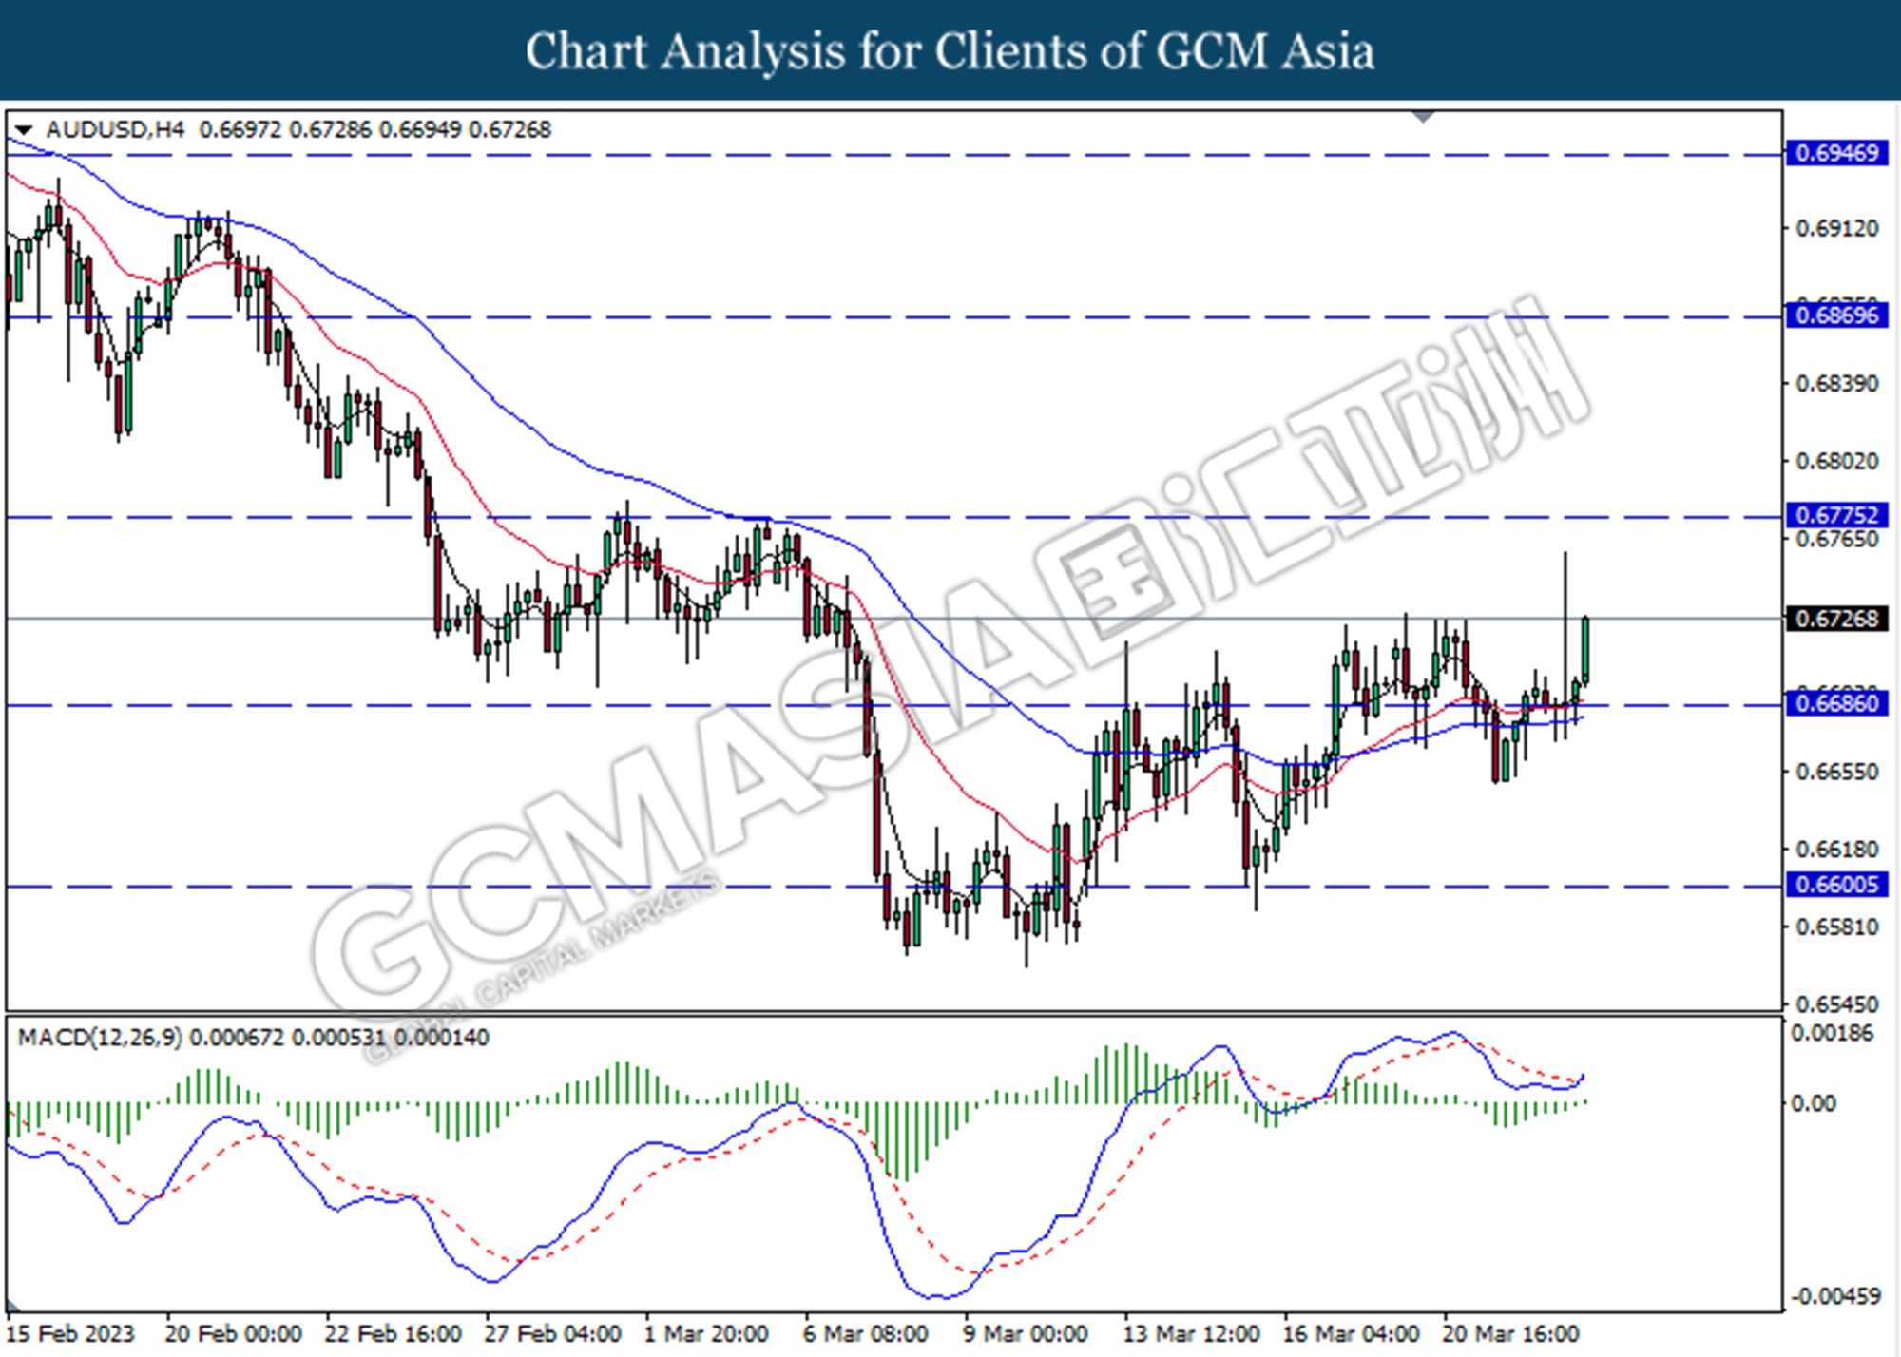Click the 0.68390 price scale value
This screenshot has height=1357, width=1901.
click(1837, 384)
